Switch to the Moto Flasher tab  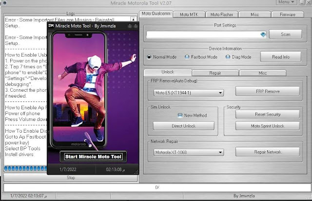[222, 15]
